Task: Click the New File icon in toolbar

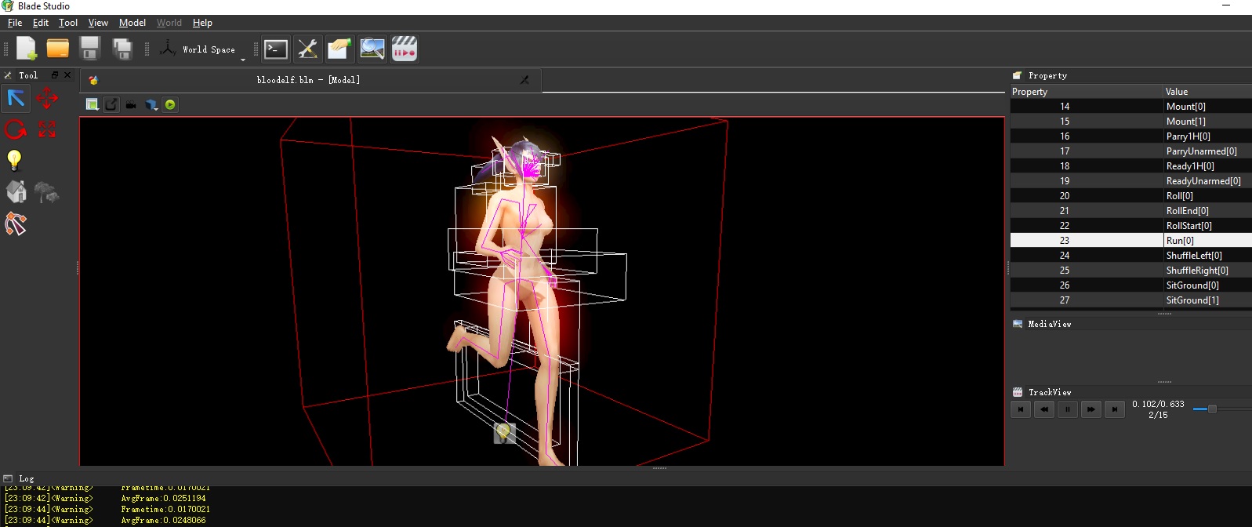Action: click(27, 49)
